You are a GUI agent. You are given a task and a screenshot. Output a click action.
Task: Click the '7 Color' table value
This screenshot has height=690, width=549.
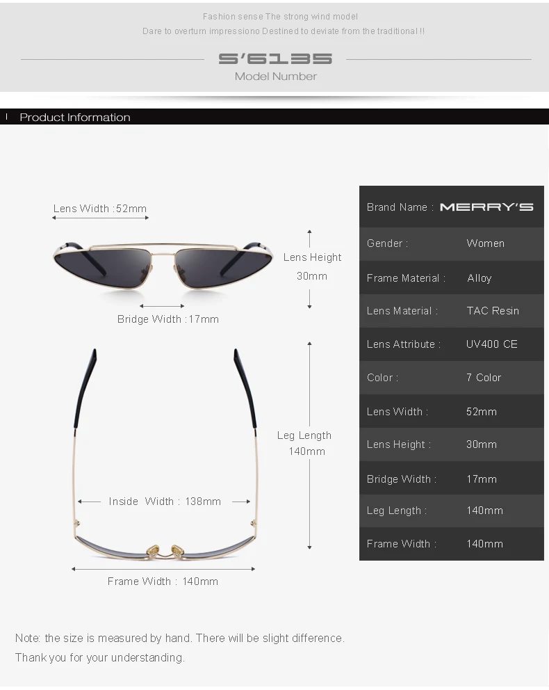(484, 378)
